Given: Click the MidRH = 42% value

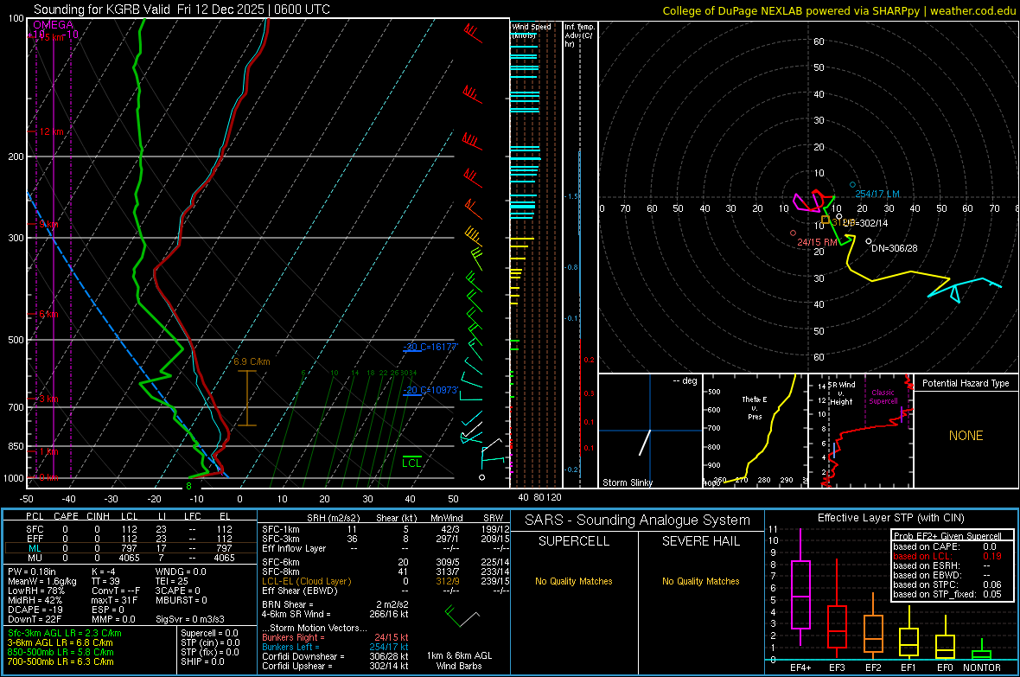Looking at the screenshot, I should 35,600.
